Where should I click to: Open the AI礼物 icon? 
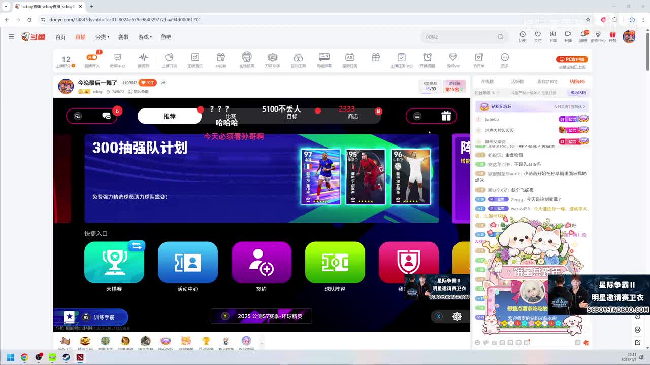(x=220, y=58)
